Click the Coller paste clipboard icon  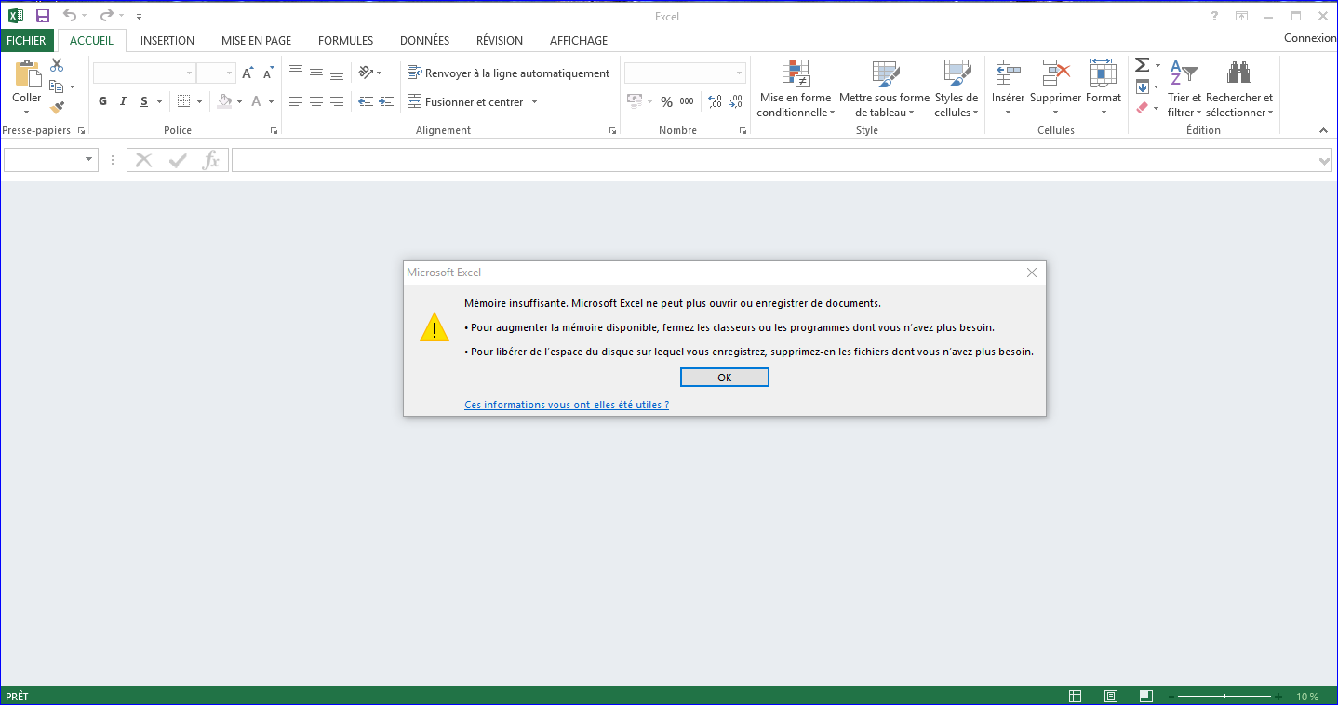click(27, 74)
